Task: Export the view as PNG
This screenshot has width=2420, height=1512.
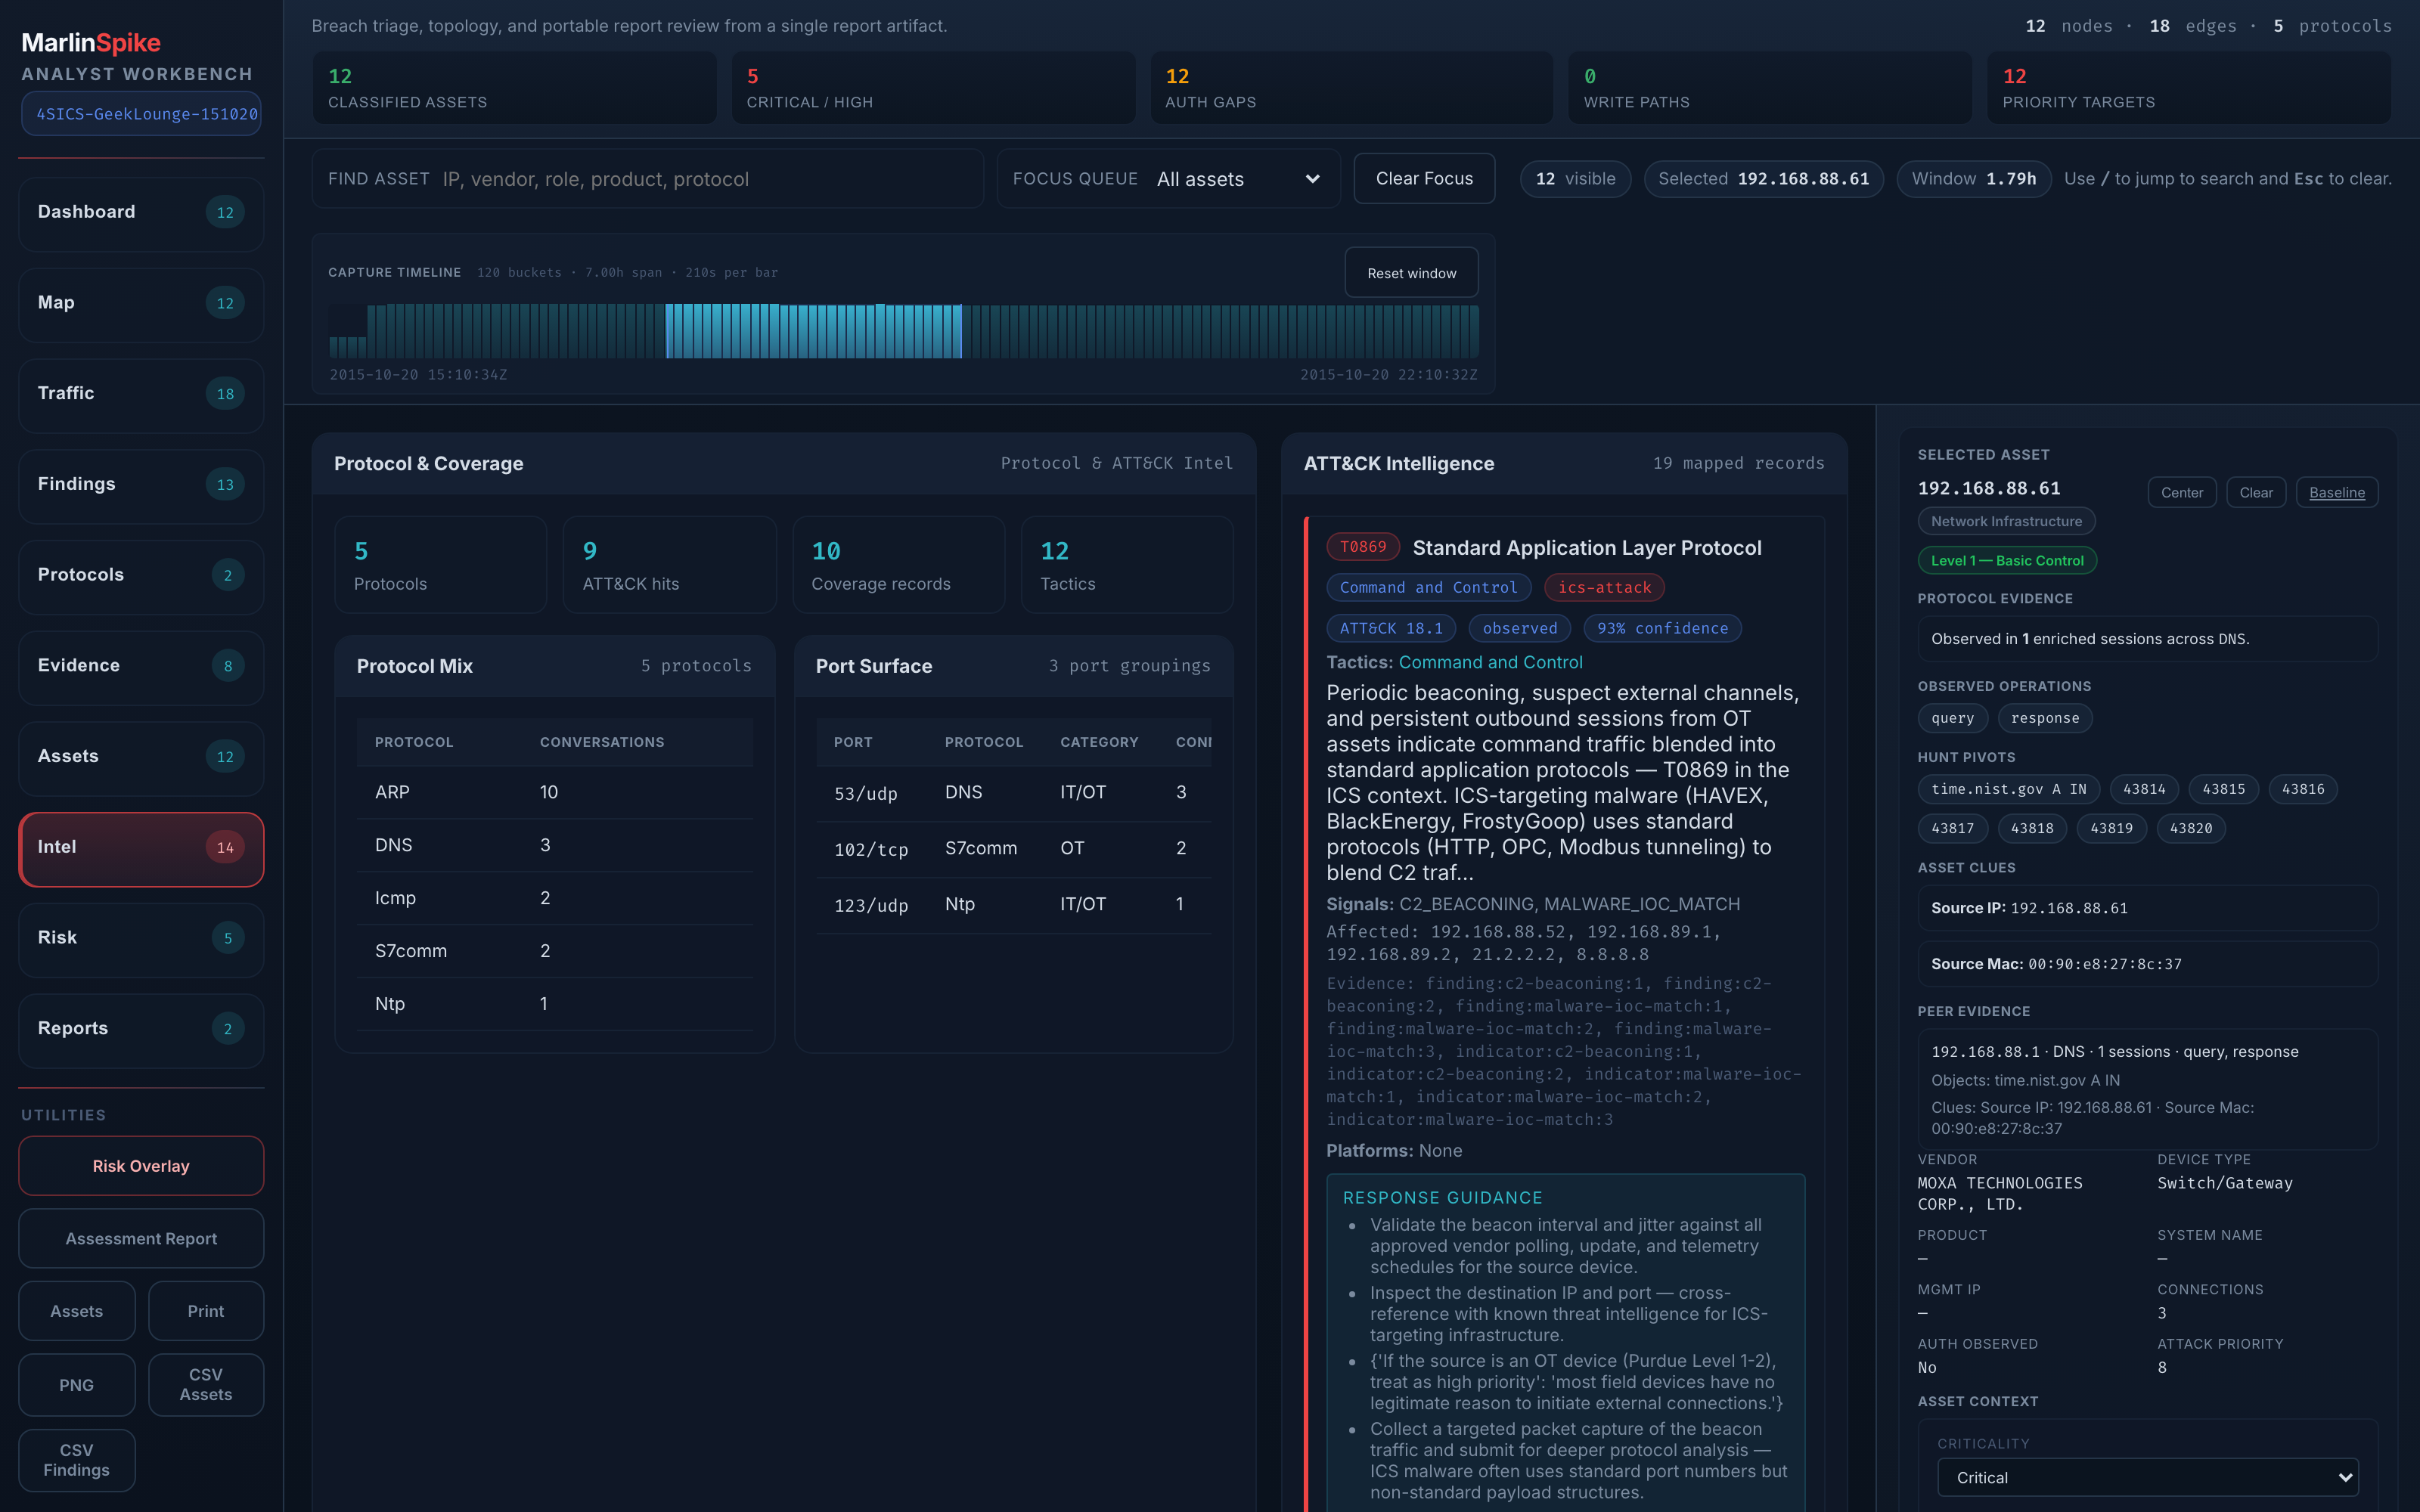Action: coord(77,1385)
